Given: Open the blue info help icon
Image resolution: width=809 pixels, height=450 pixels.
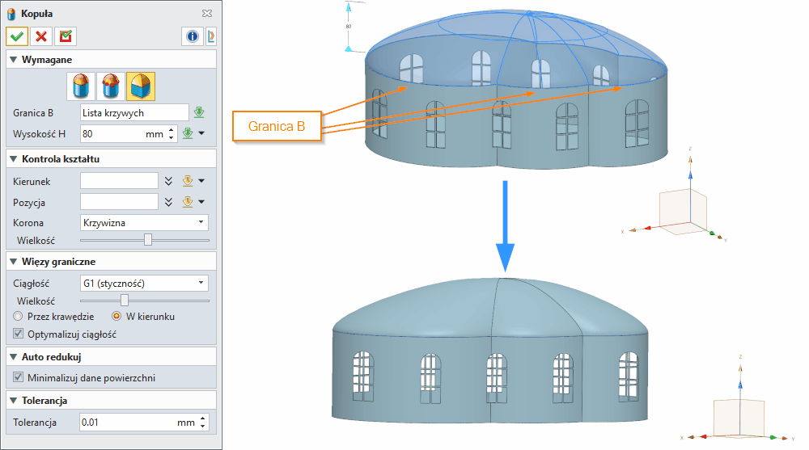Looking at the screenshot, I should [193, 36].
